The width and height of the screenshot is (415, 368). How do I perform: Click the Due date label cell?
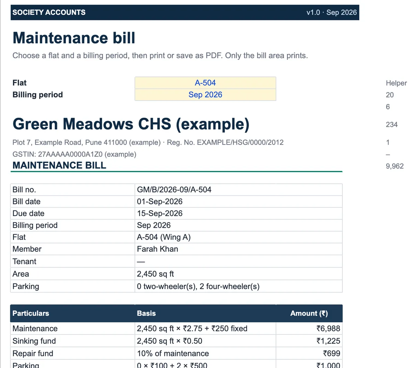[x=73, y=213]
